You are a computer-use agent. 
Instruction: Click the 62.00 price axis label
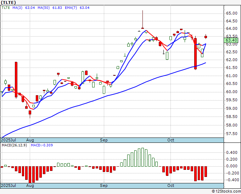(232, 60)
